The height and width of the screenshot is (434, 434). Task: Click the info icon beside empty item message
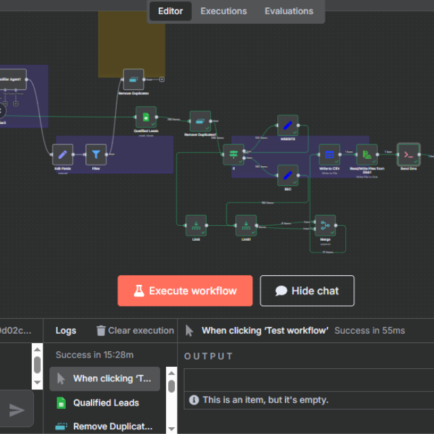coord(194,399)
